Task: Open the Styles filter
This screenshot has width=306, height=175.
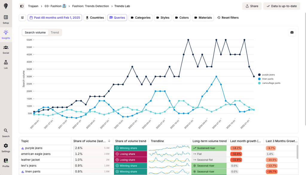Action: pos(163,18)
